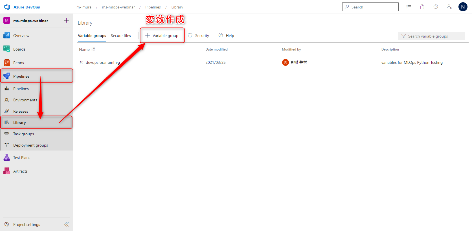
Task: Click the 真樹 井村 name text
Action: [x=298, y=62]
